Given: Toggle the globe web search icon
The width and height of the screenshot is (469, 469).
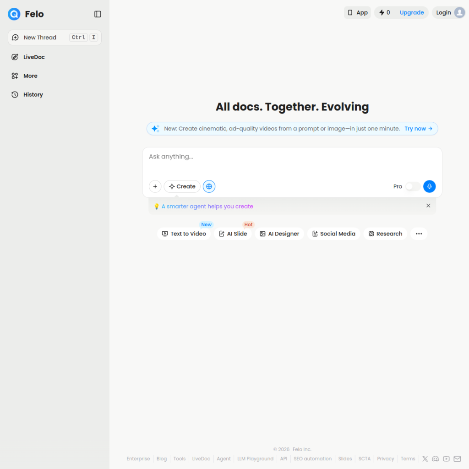Looking at the screenshot, I should click(x=209, y=186).
